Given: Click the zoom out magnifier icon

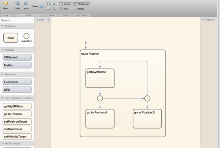Looking at the screenshot, I should click(x=54, y=8).
